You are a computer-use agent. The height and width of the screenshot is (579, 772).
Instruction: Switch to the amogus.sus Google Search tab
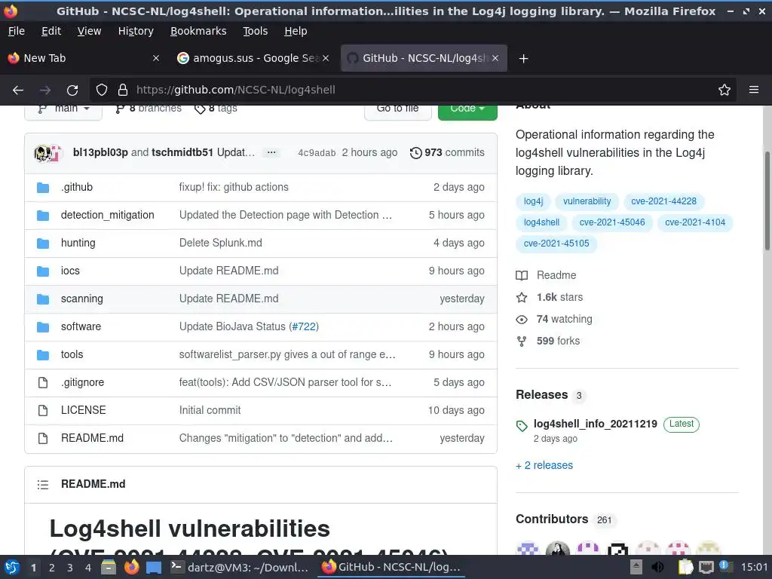(x=253, y=58)
